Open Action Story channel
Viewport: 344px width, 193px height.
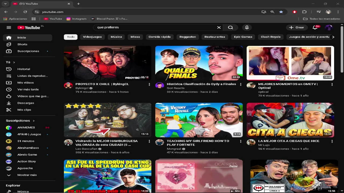(27, 161)
